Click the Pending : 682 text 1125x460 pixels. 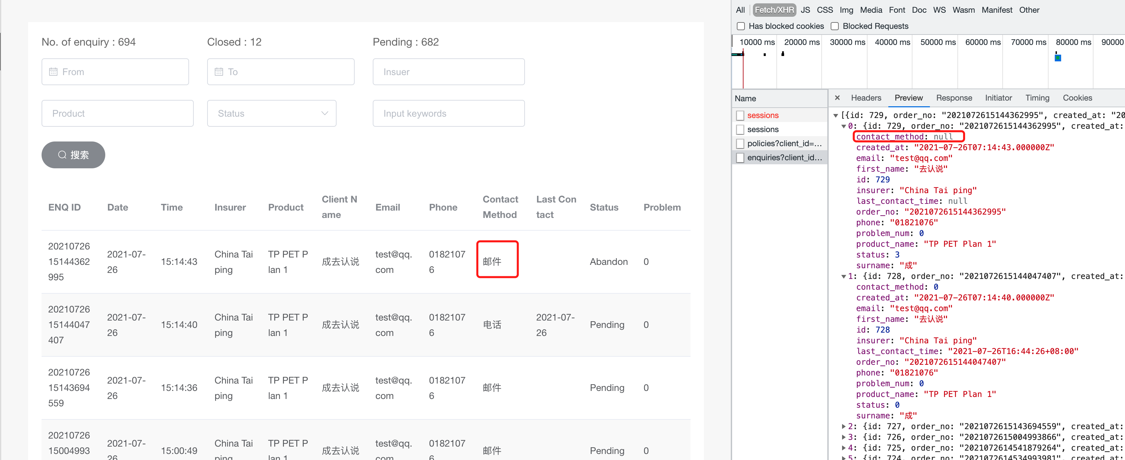[406, 42]
